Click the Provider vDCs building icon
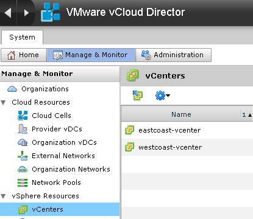The width and height of the screenshot is (253, 219). click(23, 129)
